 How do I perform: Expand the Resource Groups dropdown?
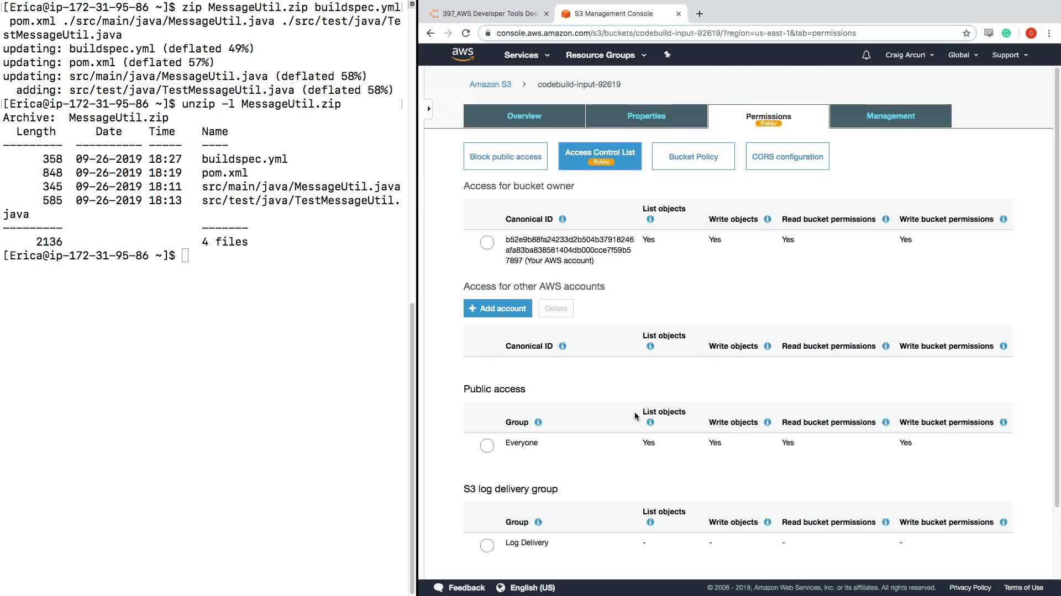(606, 55)
